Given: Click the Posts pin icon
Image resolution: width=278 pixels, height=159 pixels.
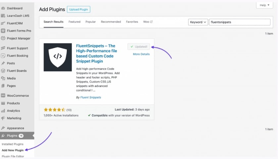Looking at the screenshot, I should tap(3, 63).
